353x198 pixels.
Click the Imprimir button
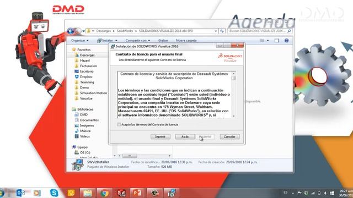click(161, 136)
